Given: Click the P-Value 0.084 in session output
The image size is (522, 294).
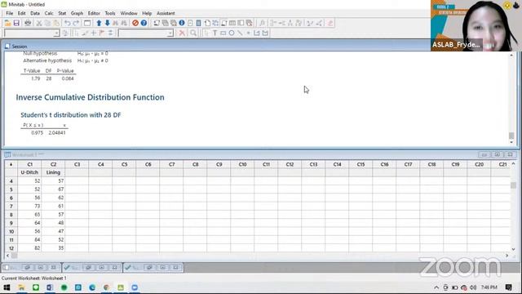Looking at the screenshot, I should 68,78.
